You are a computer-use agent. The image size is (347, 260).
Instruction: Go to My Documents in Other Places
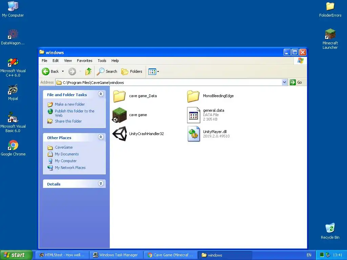[67, 154]
